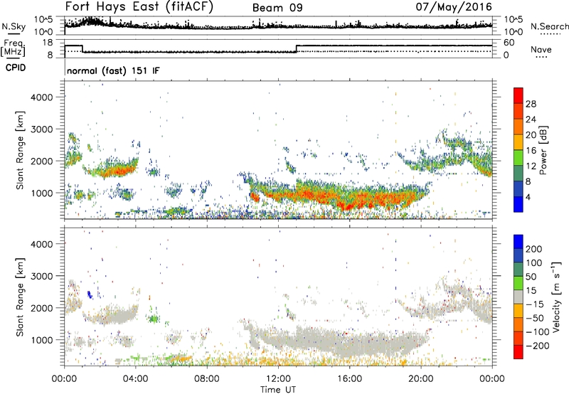
Task: Click the red top segment of Power colorbar
Action: (519, 95)
